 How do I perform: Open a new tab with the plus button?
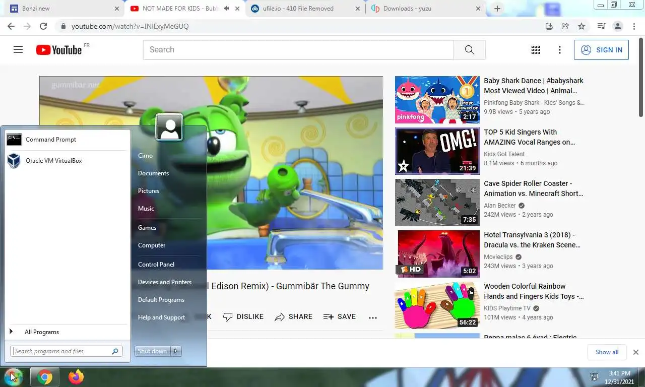497,9
